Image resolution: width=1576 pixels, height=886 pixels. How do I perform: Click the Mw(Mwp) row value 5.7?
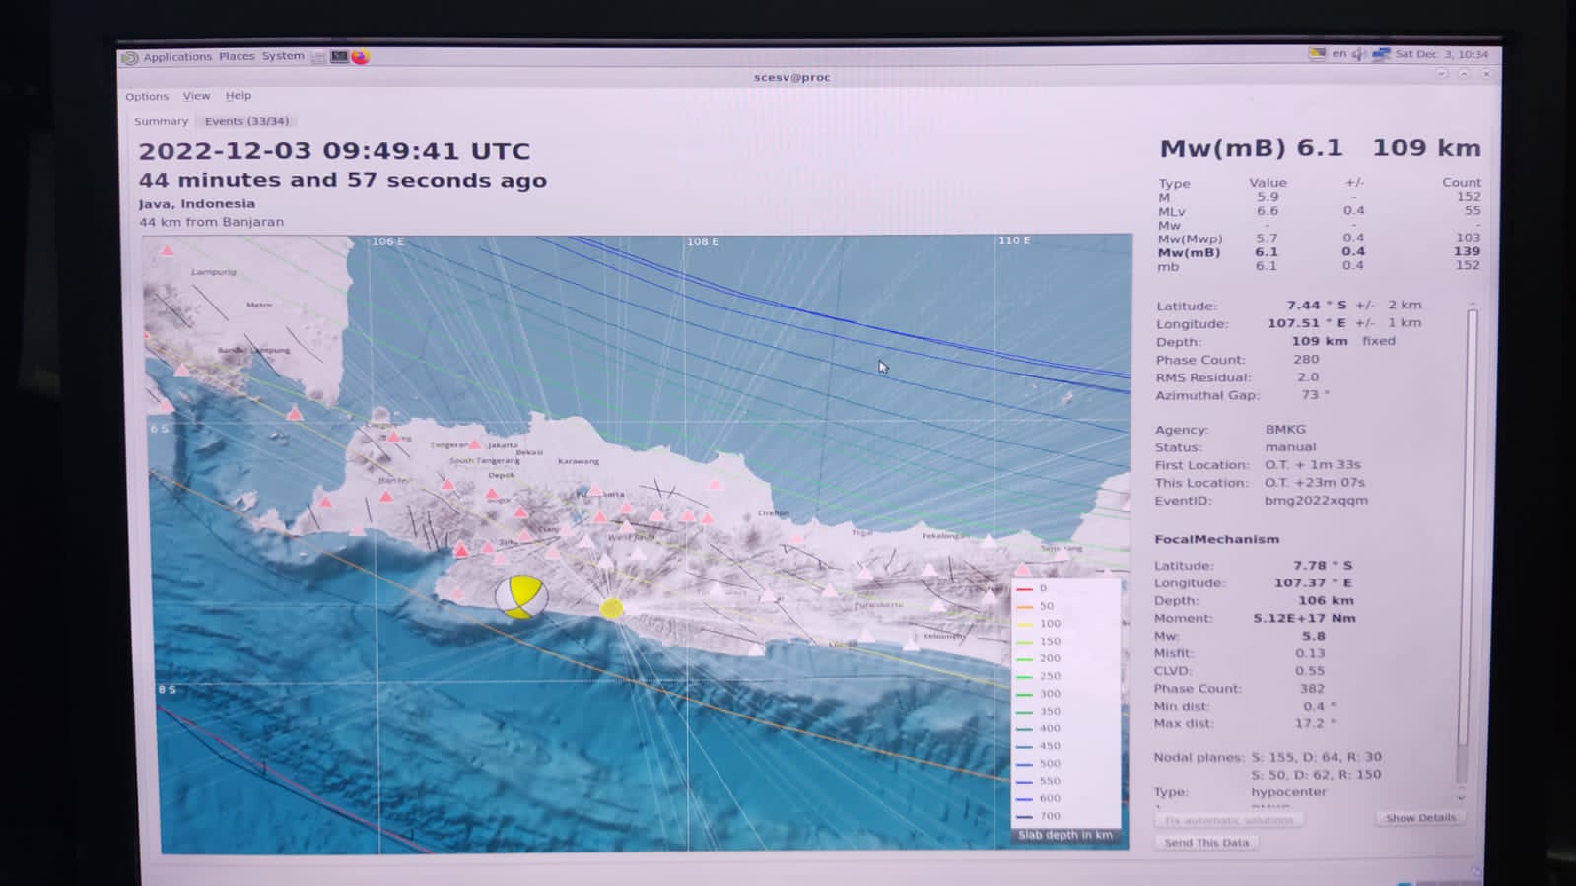pyautogui.click(x=1267, y=239)
